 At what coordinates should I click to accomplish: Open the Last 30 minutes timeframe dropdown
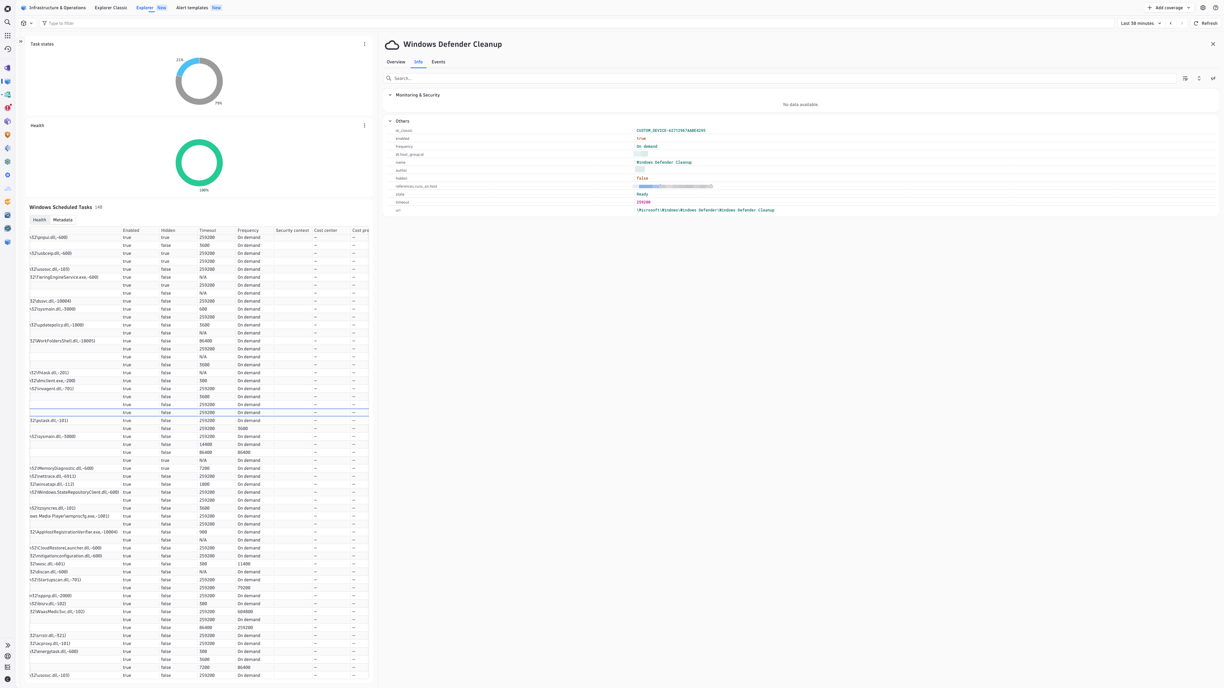pyautogui.click(x=1141, y=23)
